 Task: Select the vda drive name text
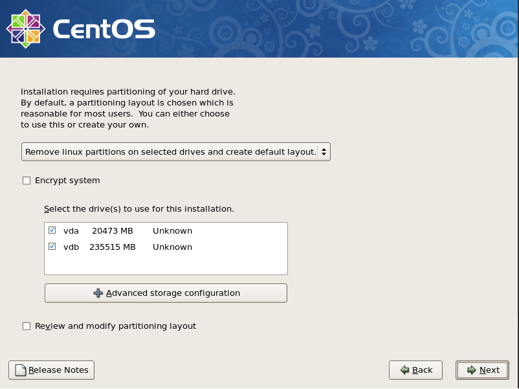point(71,231)
